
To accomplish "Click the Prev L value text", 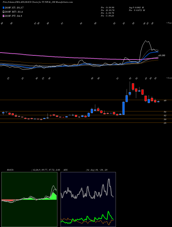I will tap(108, 13).
